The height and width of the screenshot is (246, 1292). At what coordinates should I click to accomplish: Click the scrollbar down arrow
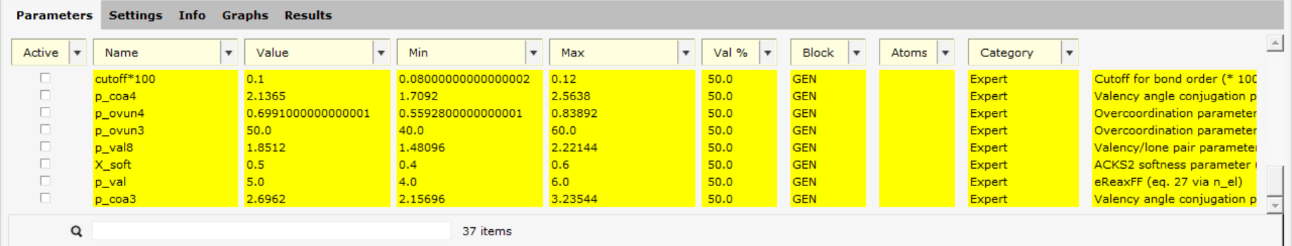point(1275,205)
